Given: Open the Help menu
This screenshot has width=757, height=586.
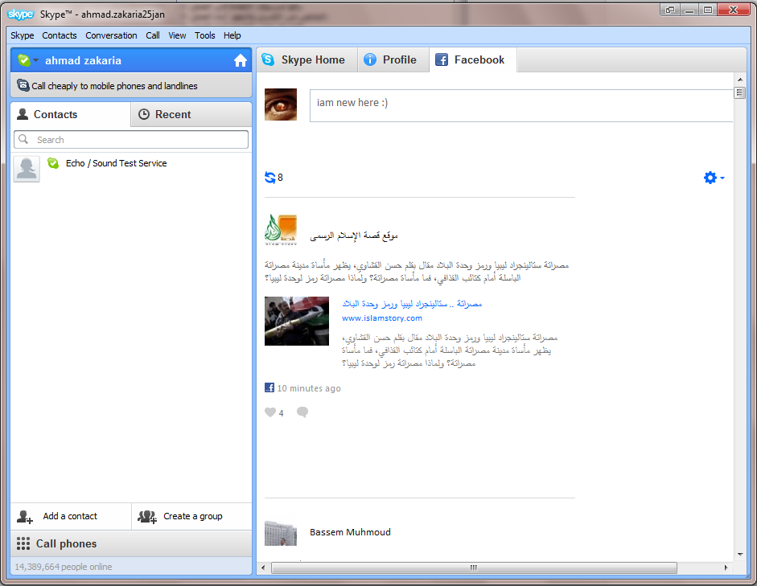Looking at the screenshot, I should click(232, 35).
